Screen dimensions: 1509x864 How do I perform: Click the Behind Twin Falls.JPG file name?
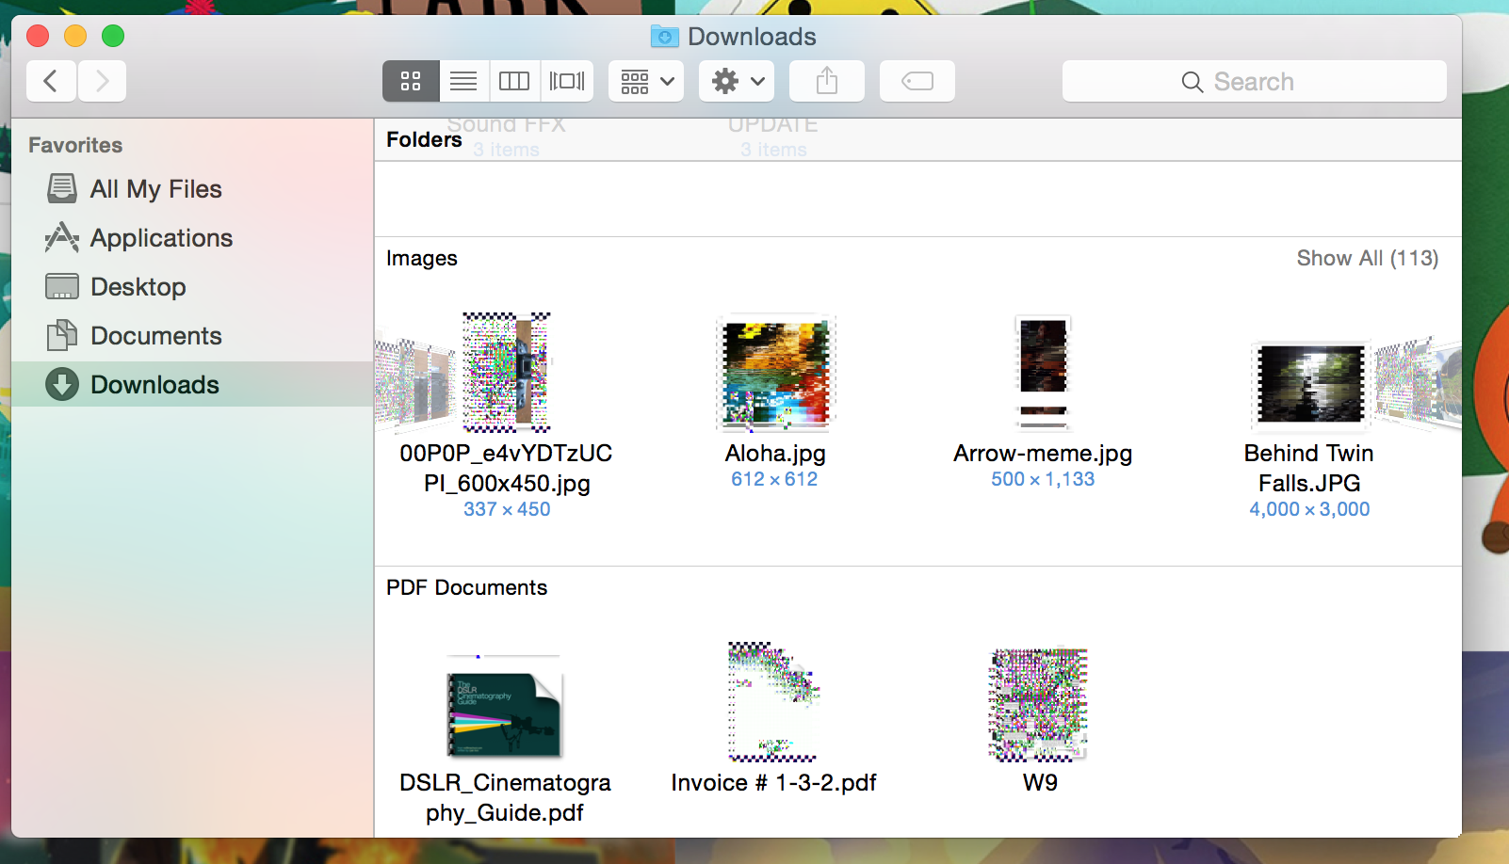[x=1309, y=468]
